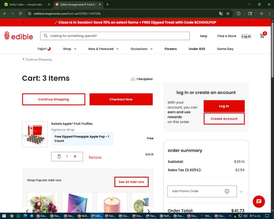Open Chrome three-dot menu
The image size is (274, 219).
point(269,13)
